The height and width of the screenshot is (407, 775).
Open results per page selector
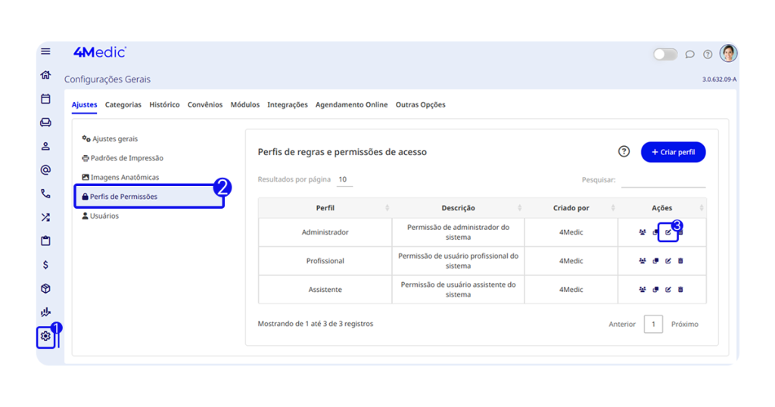tap(344, 180)
